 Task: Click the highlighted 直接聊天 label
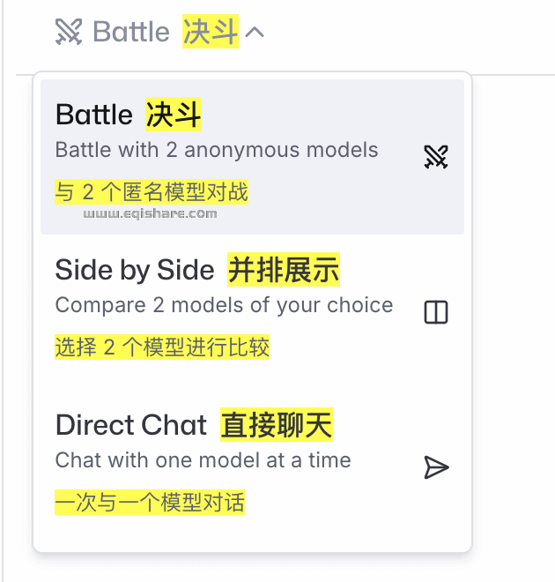tap(277, 426)
